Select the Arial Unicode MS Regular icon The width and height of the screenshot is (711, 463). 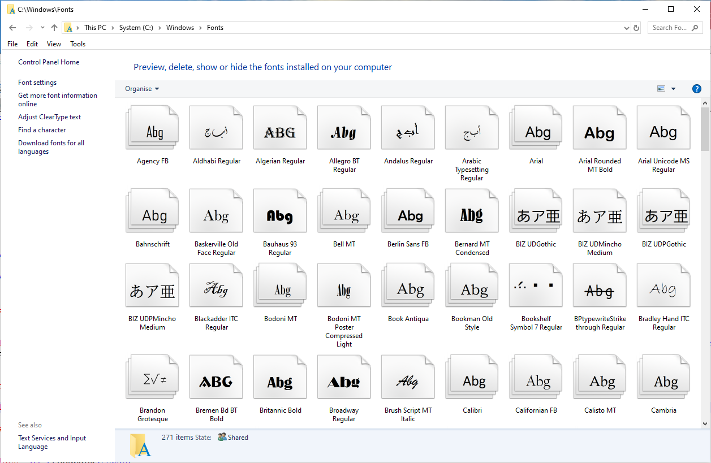pyautogui.click(x=663, y=128)
